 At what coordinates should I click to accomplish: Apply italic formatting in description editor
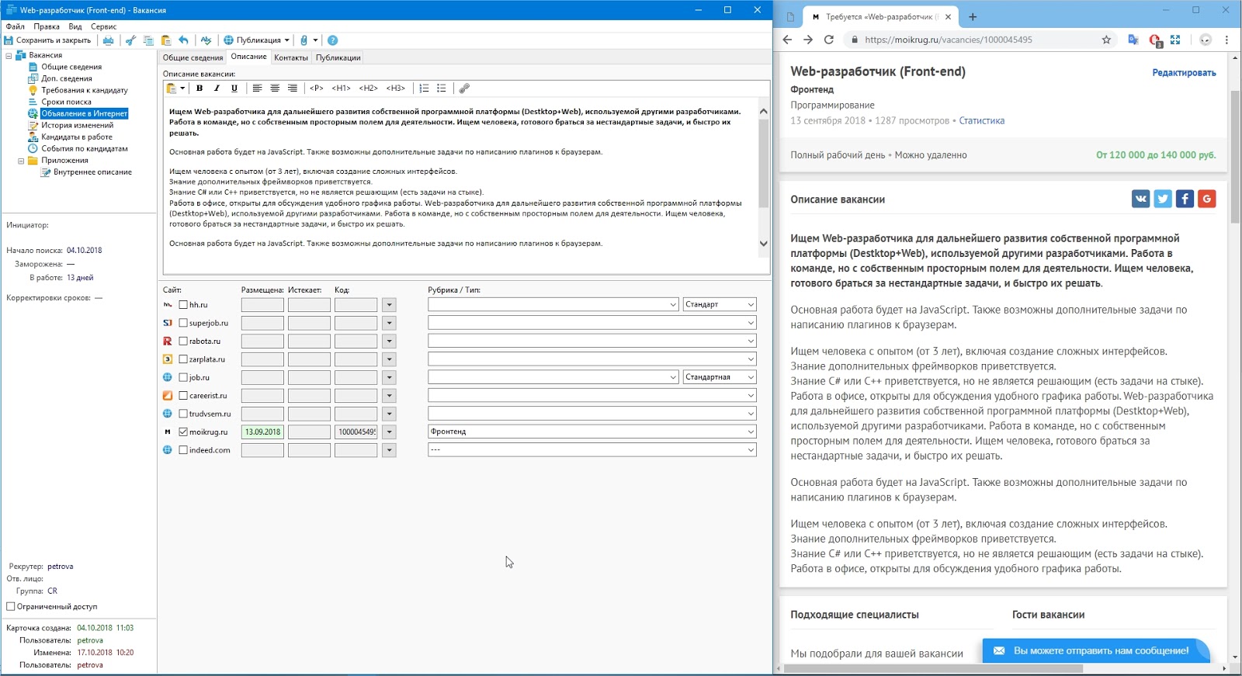(x=217, y=88)
